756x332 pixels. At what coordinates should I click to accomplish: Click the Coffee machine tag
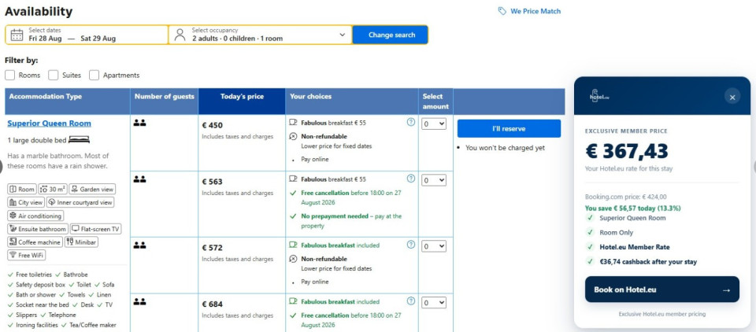point(35,242)
